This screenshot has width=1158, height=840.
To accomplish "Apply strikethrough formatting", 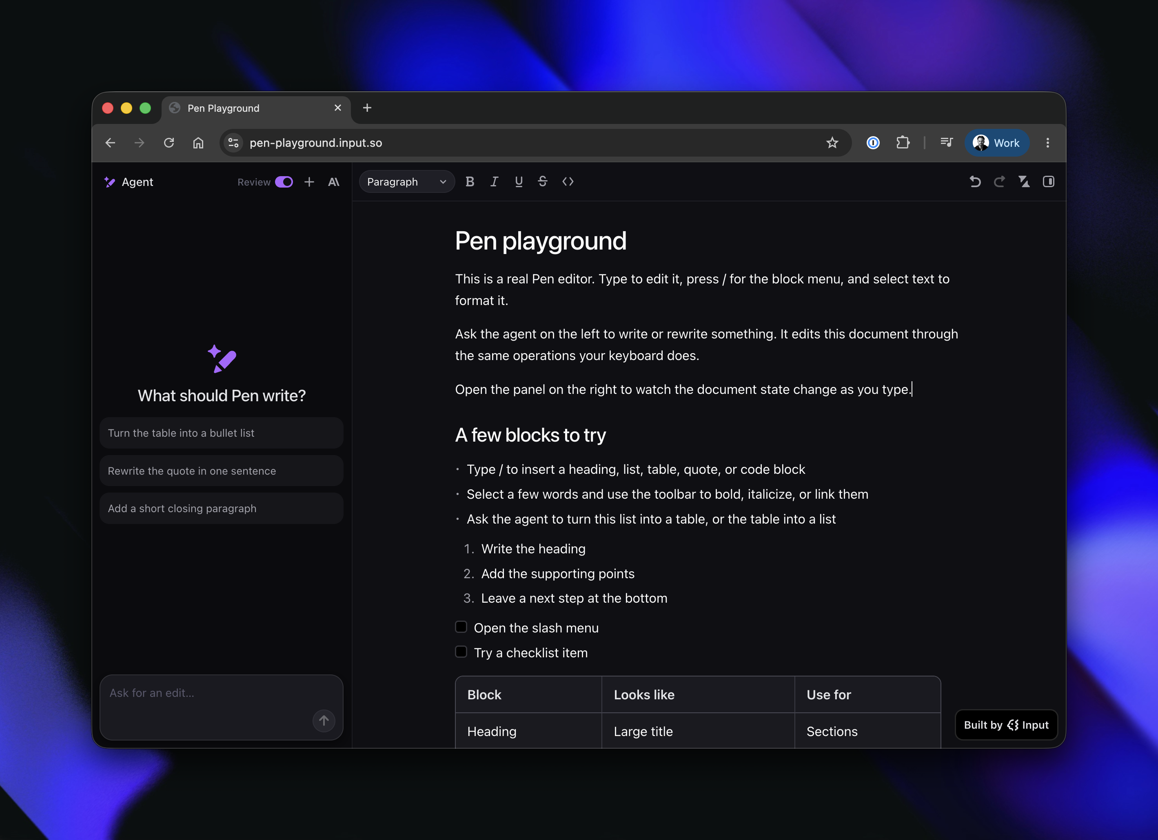I will click(x=543, y=182).
